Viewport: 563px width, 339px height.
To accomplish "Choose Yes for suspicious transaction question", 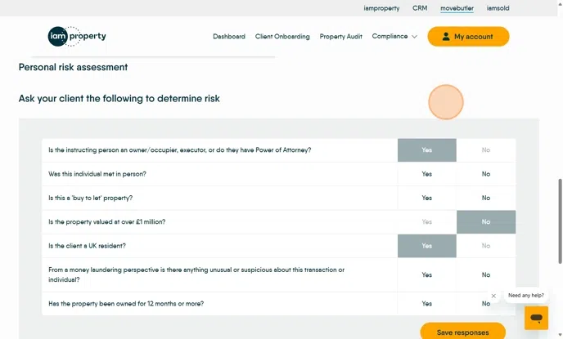I will [x=426, y=274].
